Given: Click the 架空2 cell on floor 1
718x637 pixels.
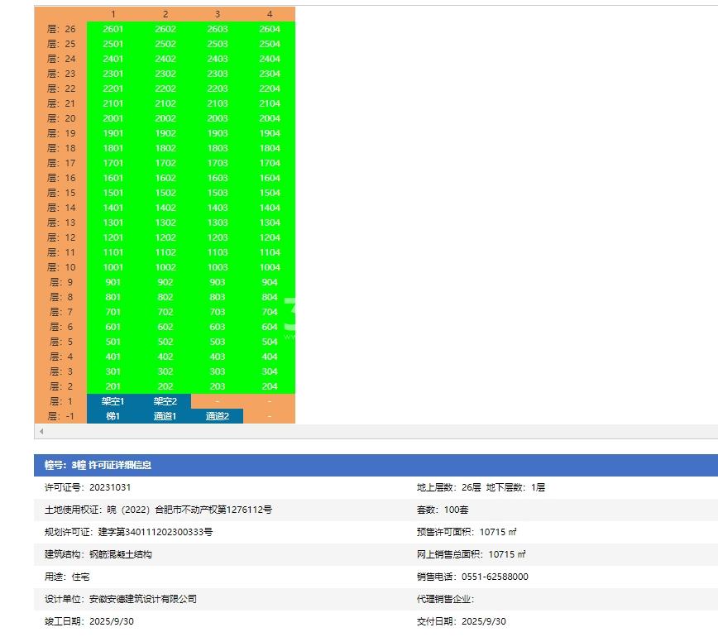Looking at the screenshot, I should point(165,401).
